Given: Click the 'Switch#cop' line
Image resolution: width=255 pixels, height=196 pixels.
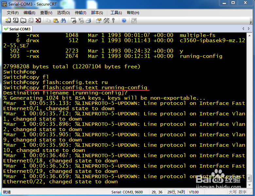Looking at the screenshot, I should click(x=20, y=72).
